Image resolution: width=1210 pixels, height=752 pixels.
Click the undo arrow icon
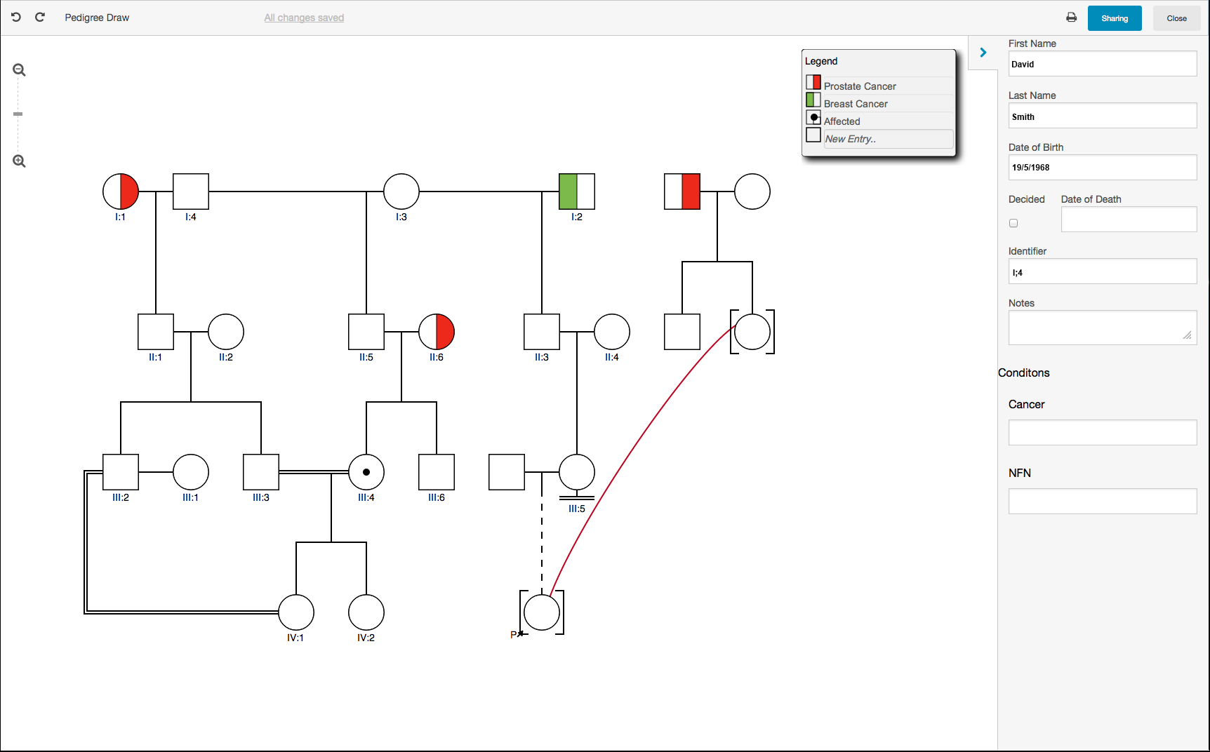(x=15, y=17)
